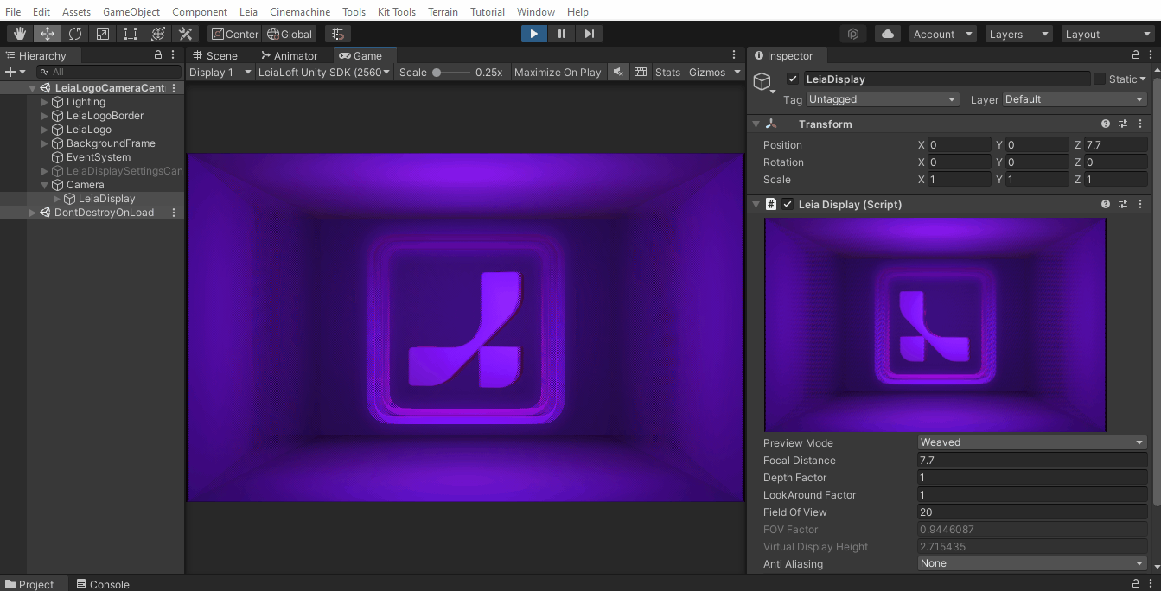Click the Position Z field
Screen dimensions: 1161x591
click(x=1116, y=145)
